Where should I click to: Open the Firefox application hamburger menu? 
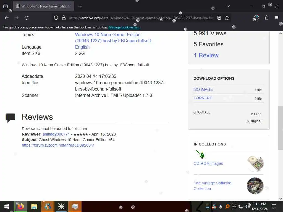click(276, 18)
